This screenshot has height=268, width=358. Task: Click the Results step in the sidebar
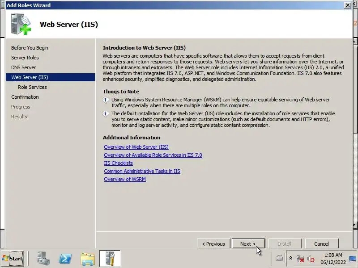(x=19, y=117)
